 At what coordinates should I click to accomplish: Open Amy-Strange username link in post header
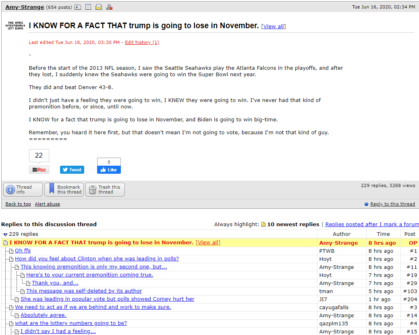[25, 7]
